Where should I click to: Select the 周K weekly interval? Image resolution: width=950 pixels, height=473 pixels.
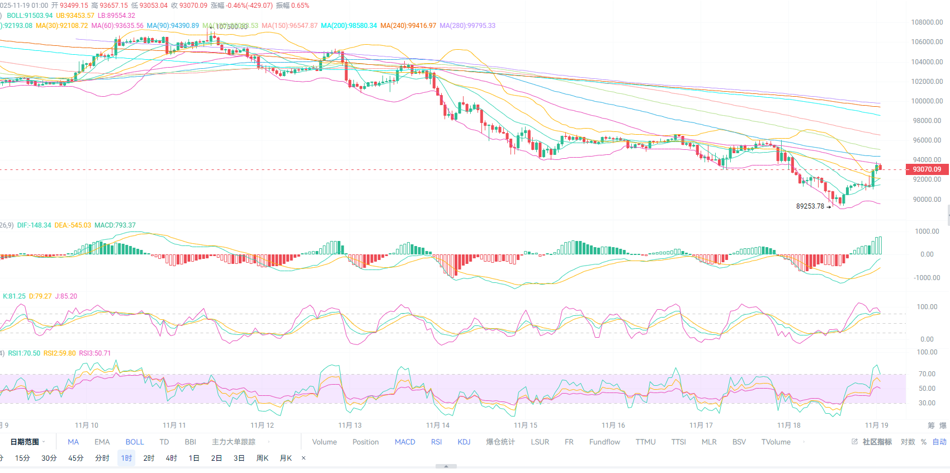pyautogui.click(x=262, y=458)
